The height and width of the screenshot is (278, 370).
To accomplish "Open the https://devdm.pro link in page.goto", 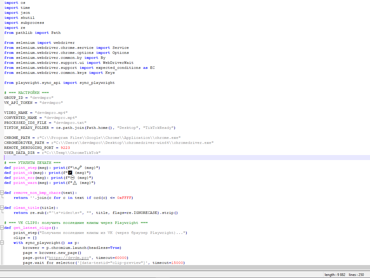I will pos(69,258).
